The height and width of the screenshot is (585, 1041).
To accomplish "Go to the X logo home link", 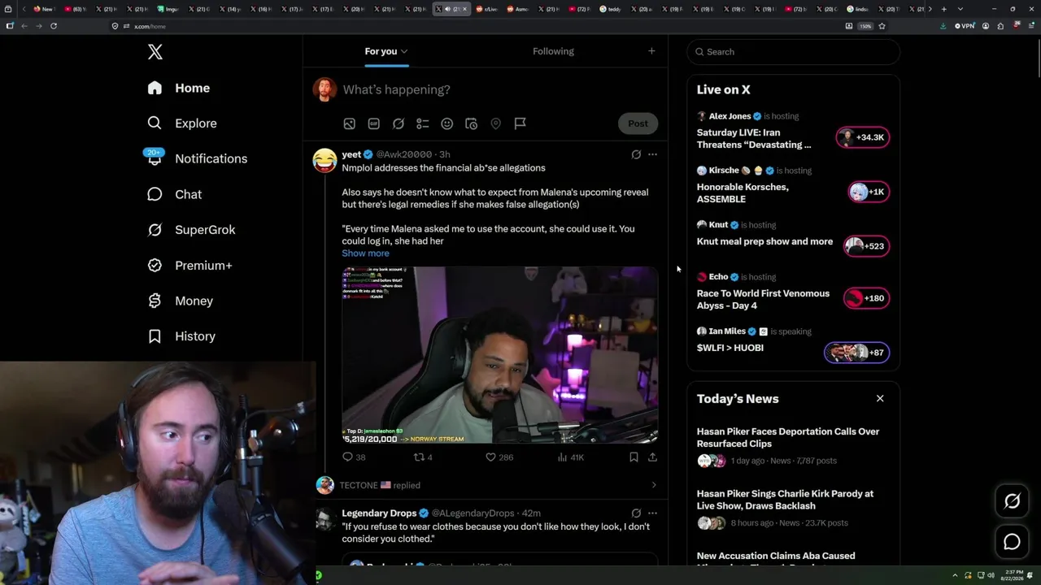I will pos(155,52).
